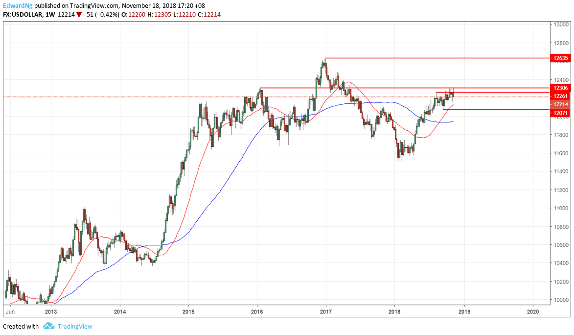Select the 12214 current price label

click(560, 104)
